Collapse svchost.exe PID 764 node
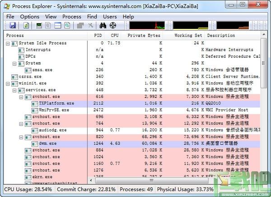Viewport: 271px width, 197px height. pos(21,124)
